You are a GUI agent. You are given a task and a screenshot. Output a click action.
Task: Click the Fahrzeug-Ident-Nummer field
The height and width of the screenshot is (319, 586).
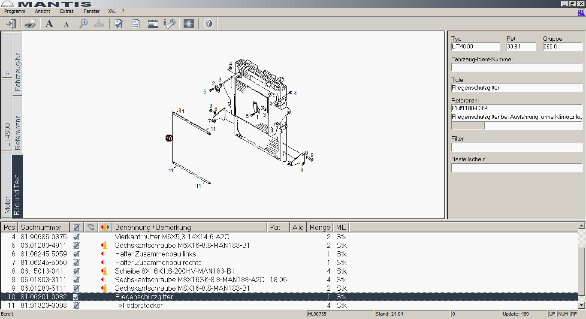517,67
